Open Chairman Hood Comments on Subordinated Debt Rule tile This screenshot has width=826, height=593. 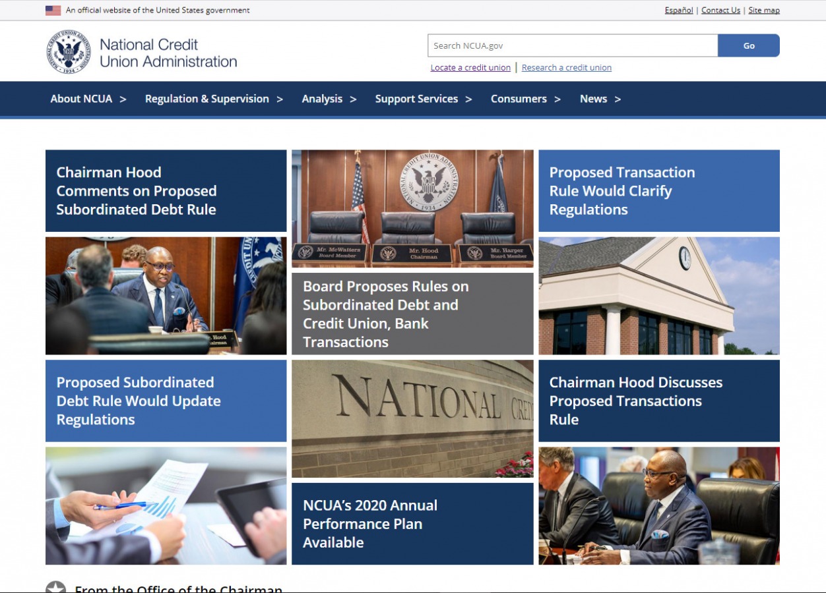[166, 191]
